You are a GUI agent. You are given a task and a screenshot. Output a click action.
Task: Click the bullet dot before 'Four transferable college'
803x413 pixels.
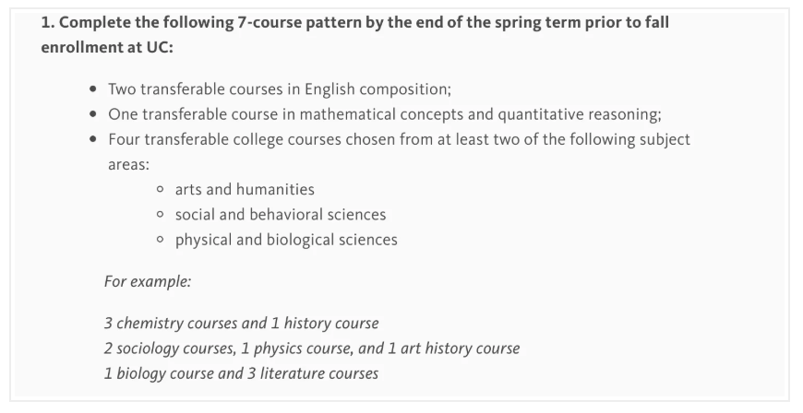(x=93, y=140)
